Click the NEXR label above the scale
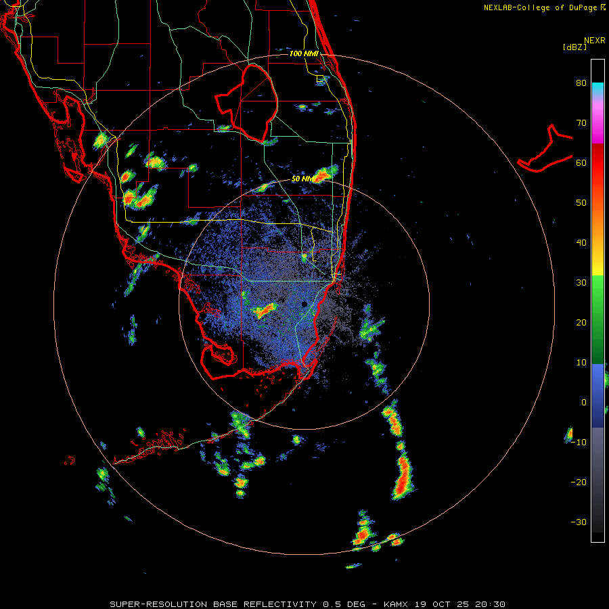Viewport: 609px width, 609px height. [595, 41]
